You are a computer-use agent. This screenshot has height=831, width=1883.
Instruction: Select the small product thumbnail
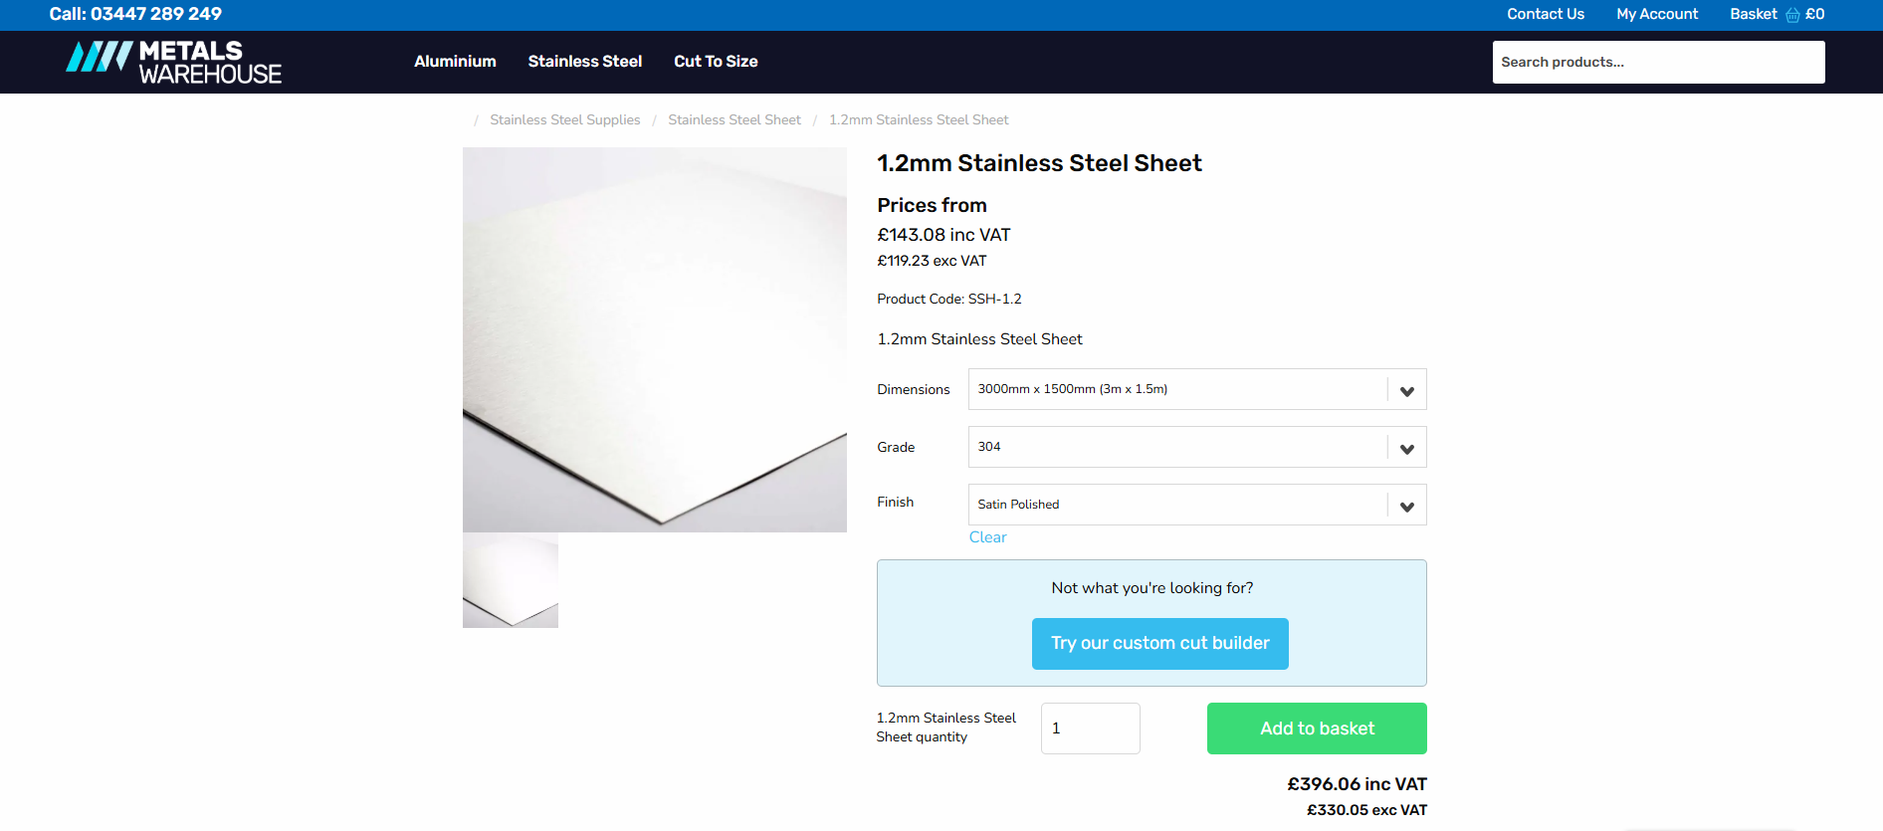pos(511,580)
